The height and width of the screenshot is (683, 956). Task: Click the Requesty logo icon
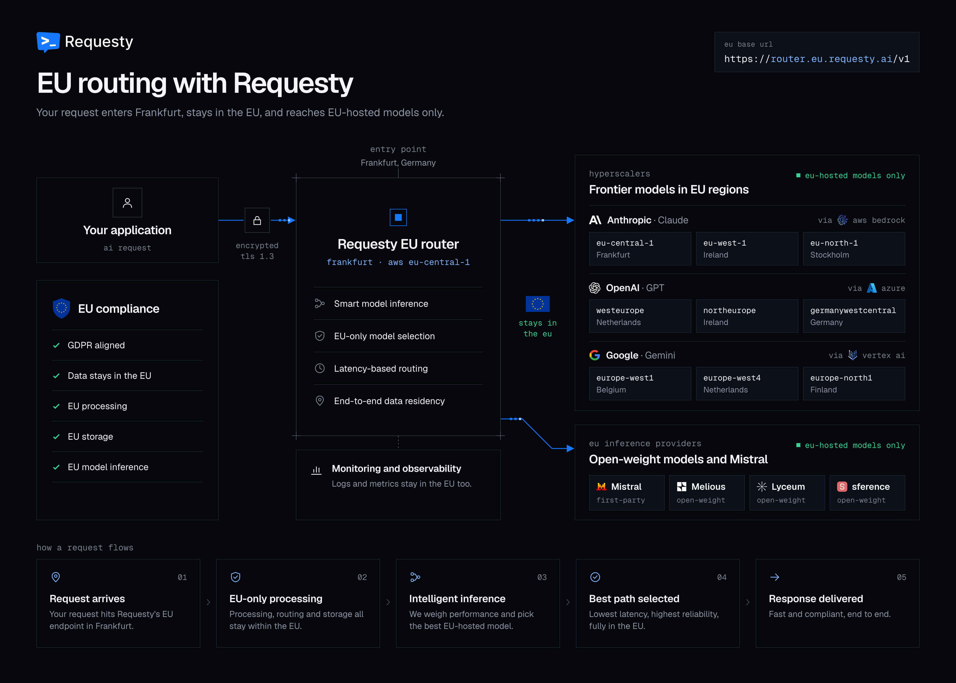click(48, 42)
